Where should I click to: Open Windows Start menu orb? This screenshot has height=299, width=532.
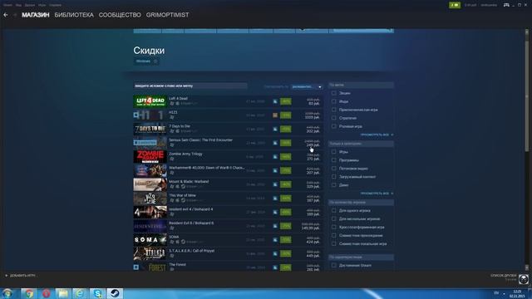click(x=7, y=293)
